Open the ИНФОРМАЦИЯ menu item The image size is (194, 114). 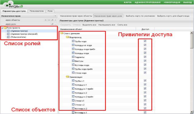click(172, 2)
